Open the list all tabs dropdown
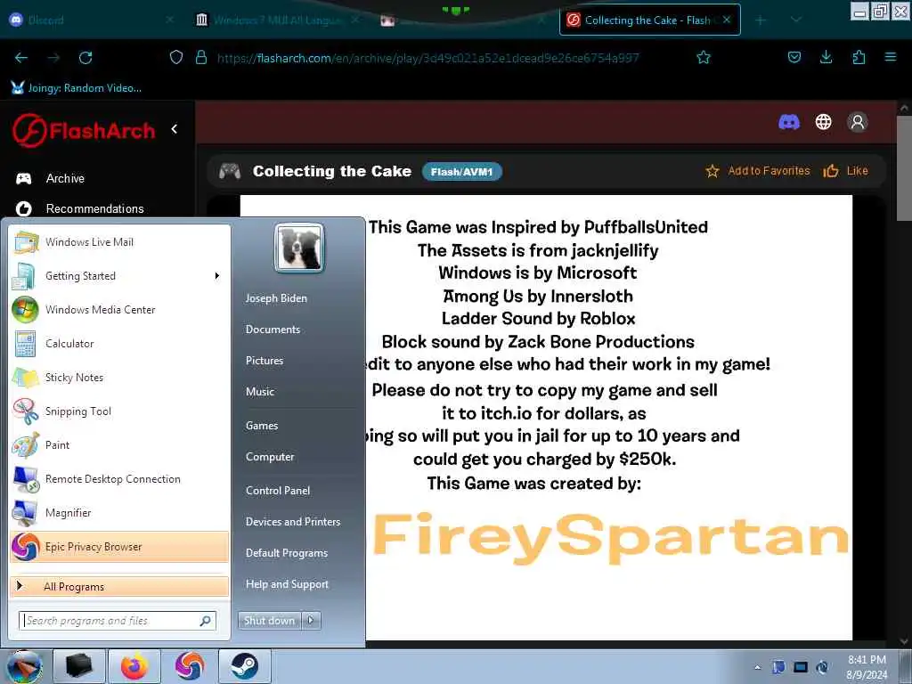The width and height of the screenshot is (912, 684). tap(796, 20)
